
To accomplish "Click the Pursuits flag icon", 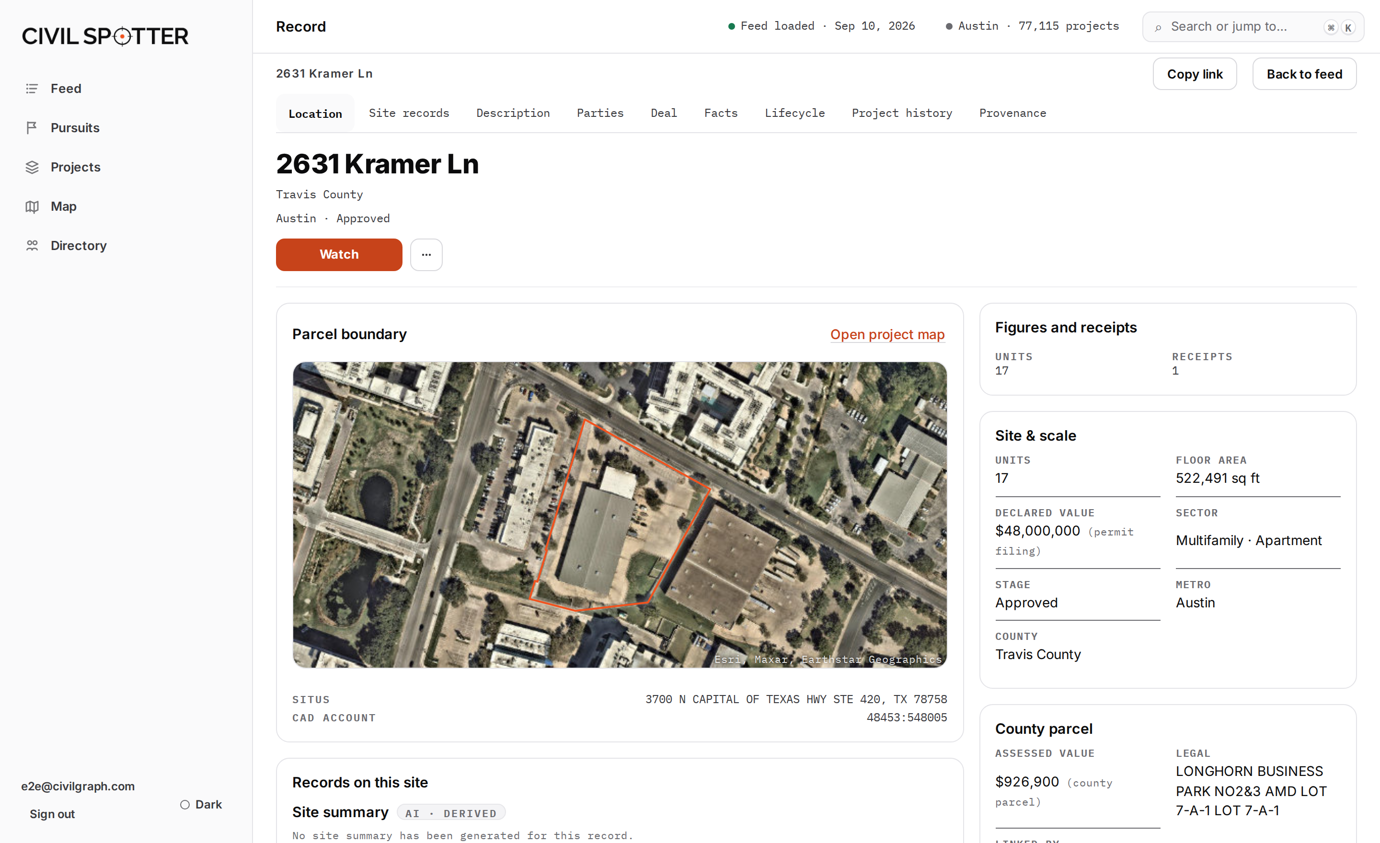I will 32,127.
